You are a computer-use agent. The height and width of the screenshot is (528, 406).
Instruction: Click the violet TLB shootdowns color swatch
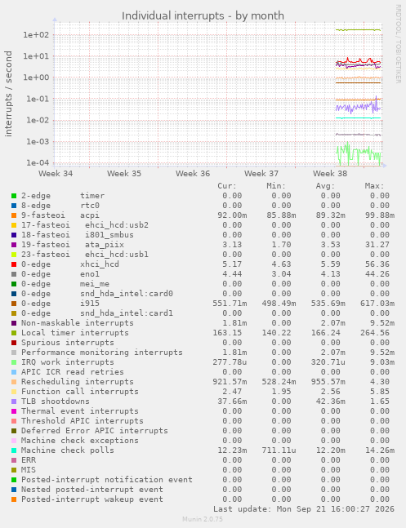14,402
